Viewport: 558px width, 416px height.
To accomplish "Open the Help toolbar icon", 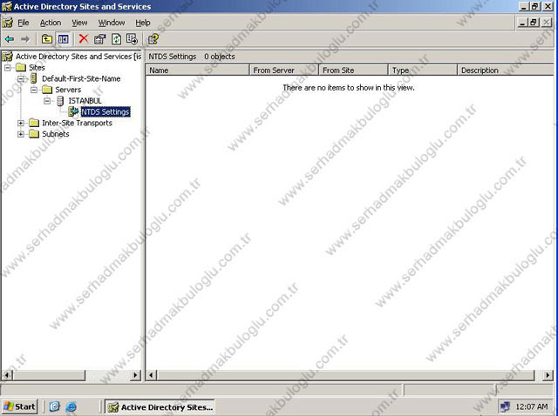I will tap(153, 38).
